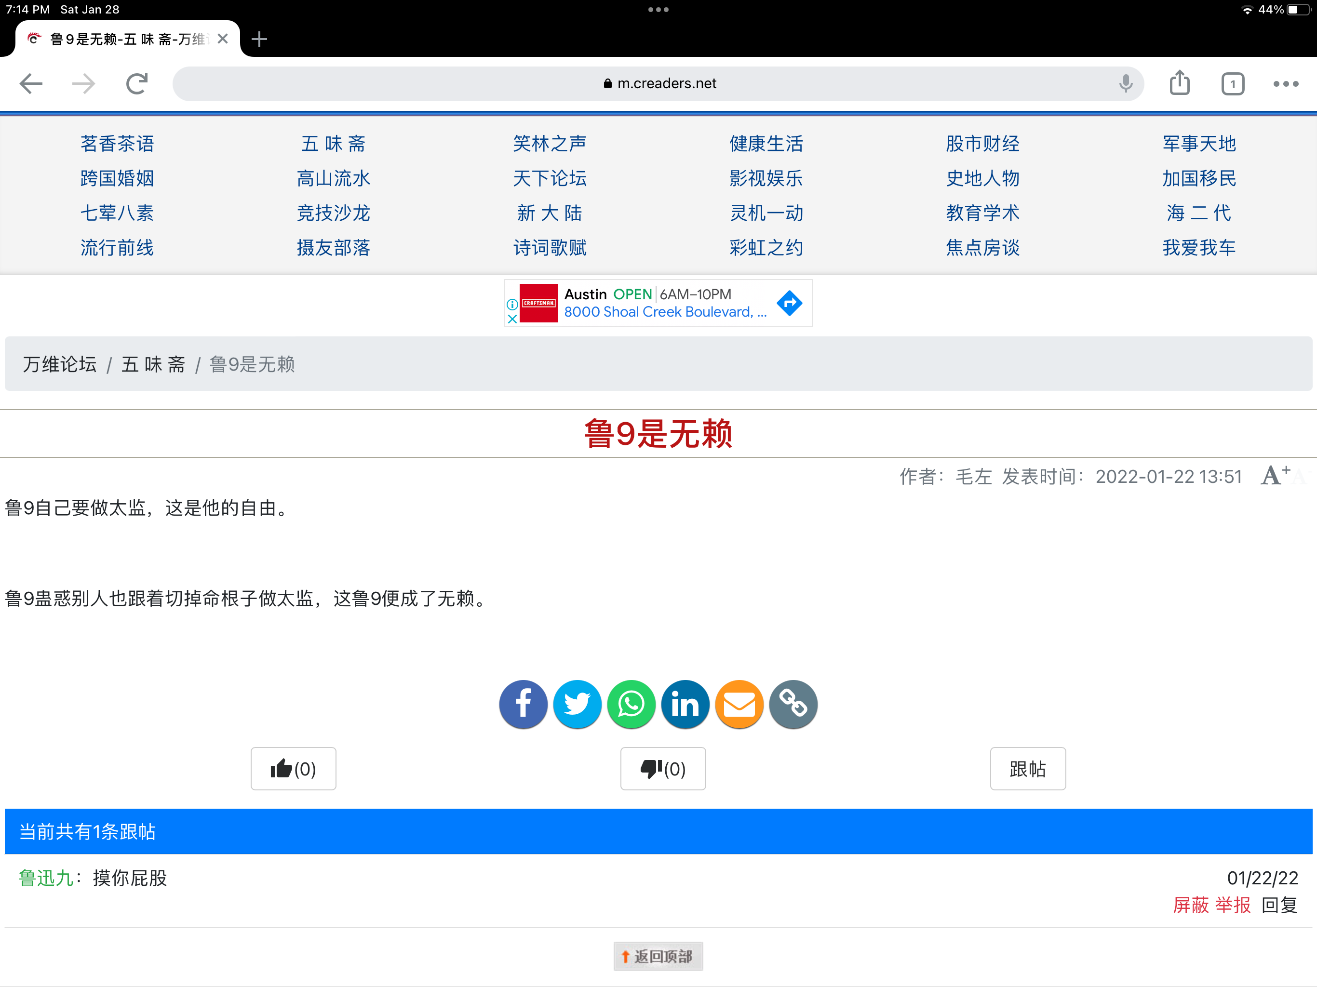1317x987 pixels.
Task: Tap the battery indicator in status bar
Action: tap(1299, 10)
